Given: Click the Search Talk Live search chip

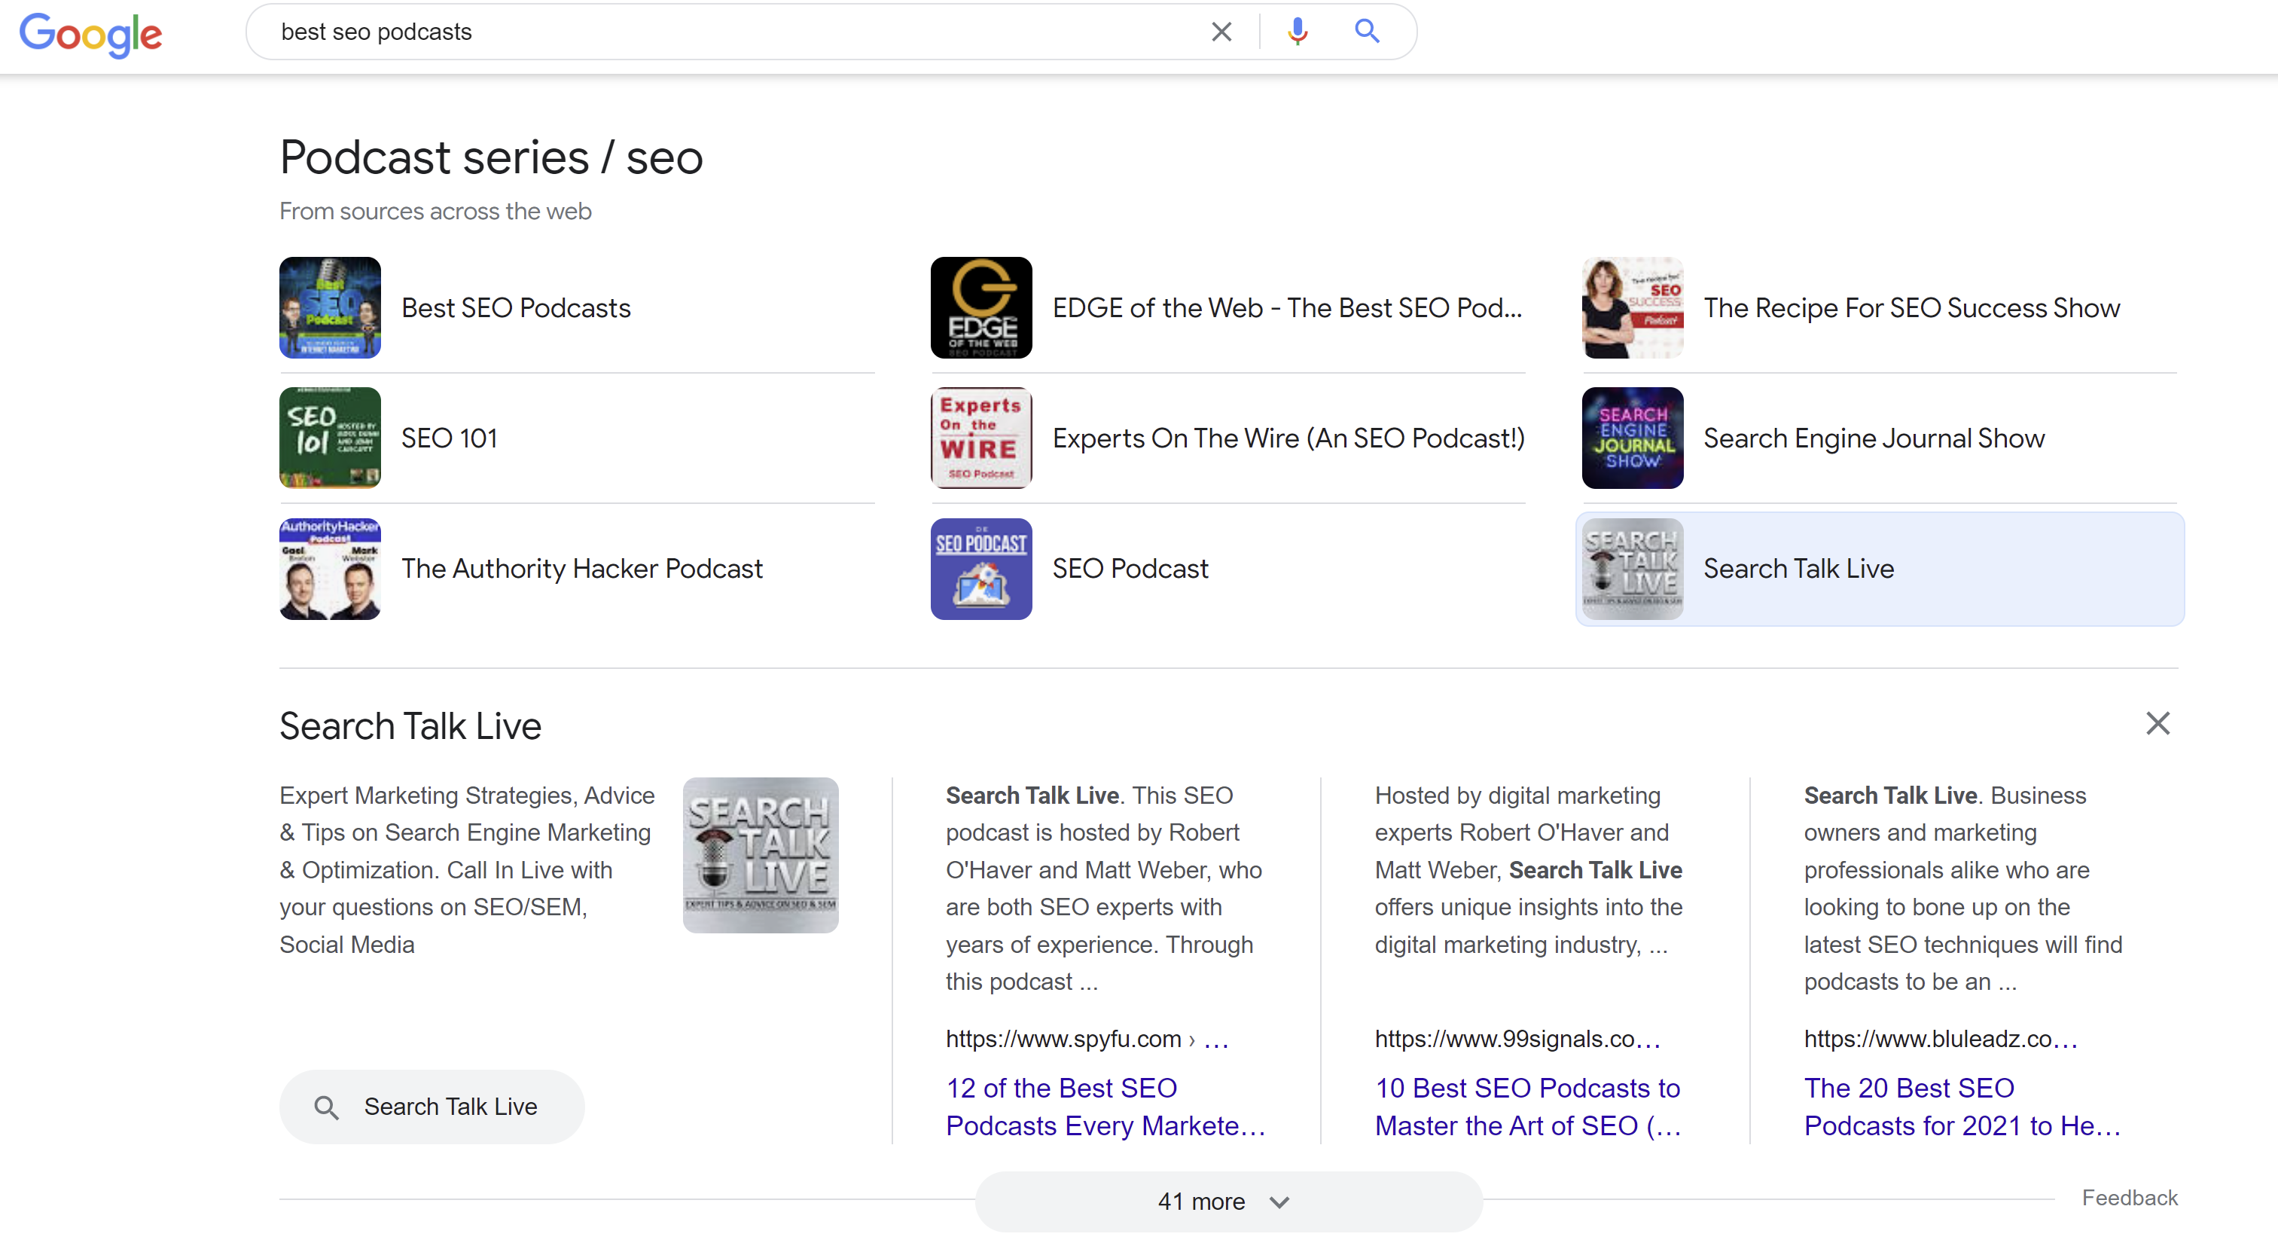Looking at the screenshot, I should pos(432,1106).
